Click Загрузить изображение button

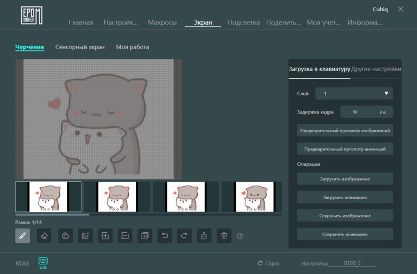(345, 179)
